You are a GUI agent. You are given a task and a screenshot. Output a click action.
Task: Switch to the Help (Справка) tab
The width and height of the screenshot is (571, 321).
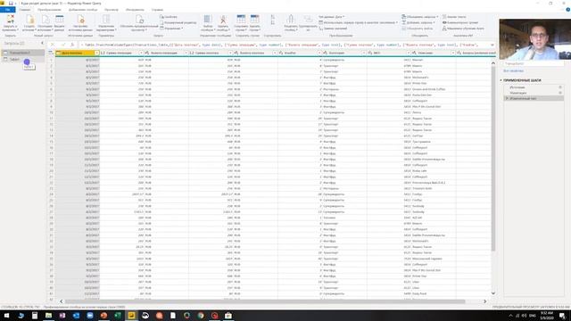coord(157,10)
